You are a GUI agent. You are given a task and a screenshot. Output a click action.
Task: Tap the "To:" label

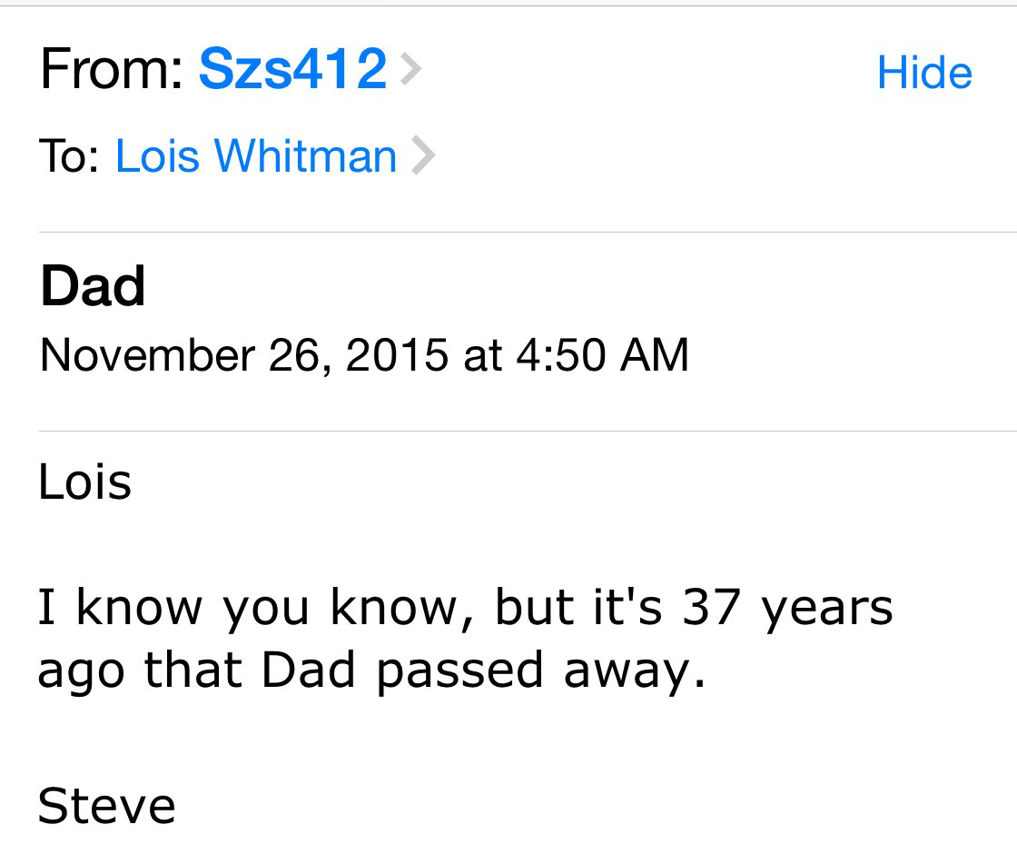[x=69, y=156]
